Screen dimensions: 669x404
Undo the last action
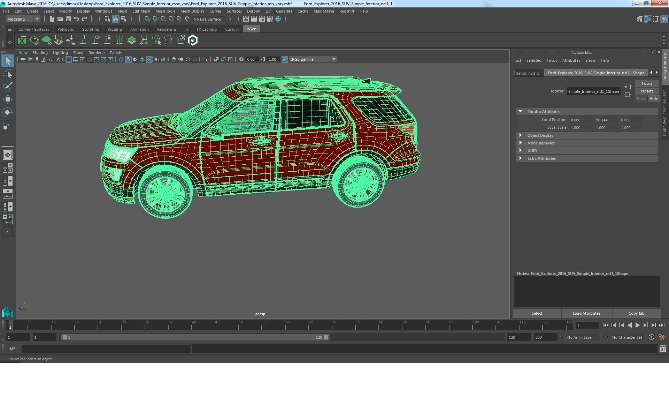[76, 19]
